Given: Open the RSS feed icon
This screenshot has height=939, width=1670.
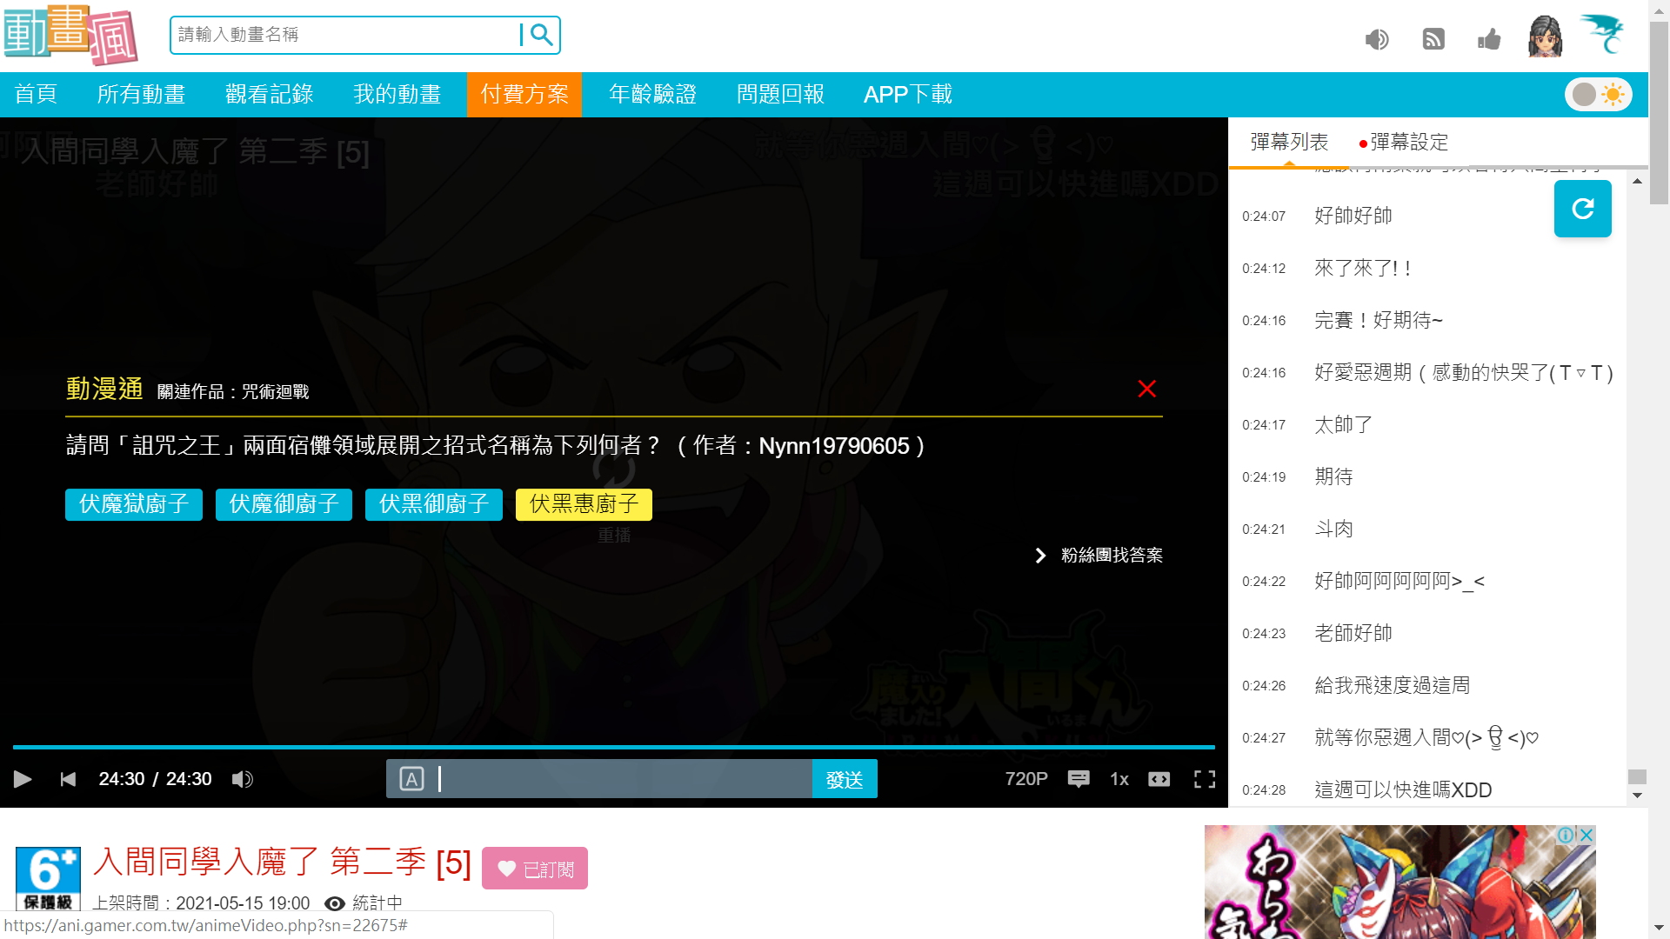Looking at the screenshot, I should tap(1433, 39).
